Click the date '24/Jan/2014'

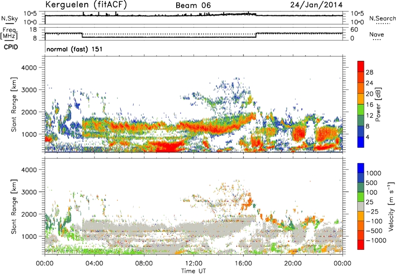(x=316, y=5)
